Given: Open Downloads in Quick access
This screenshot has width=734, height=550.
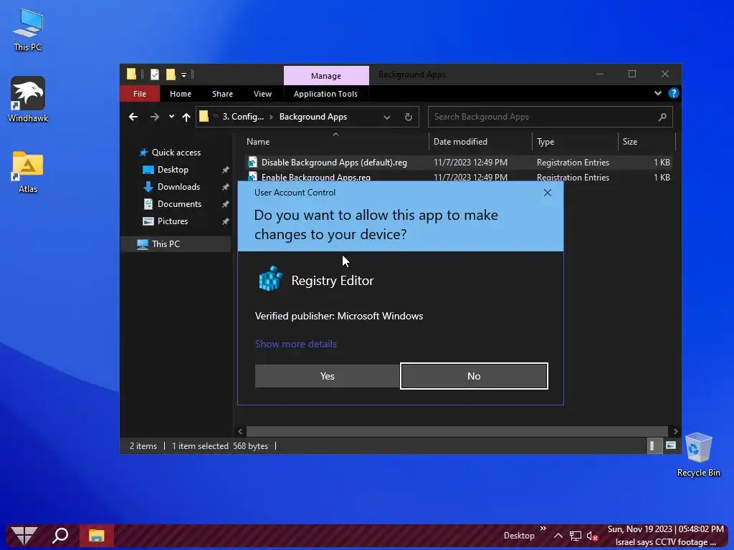Looking at the screenshot, I should [178, 187].
